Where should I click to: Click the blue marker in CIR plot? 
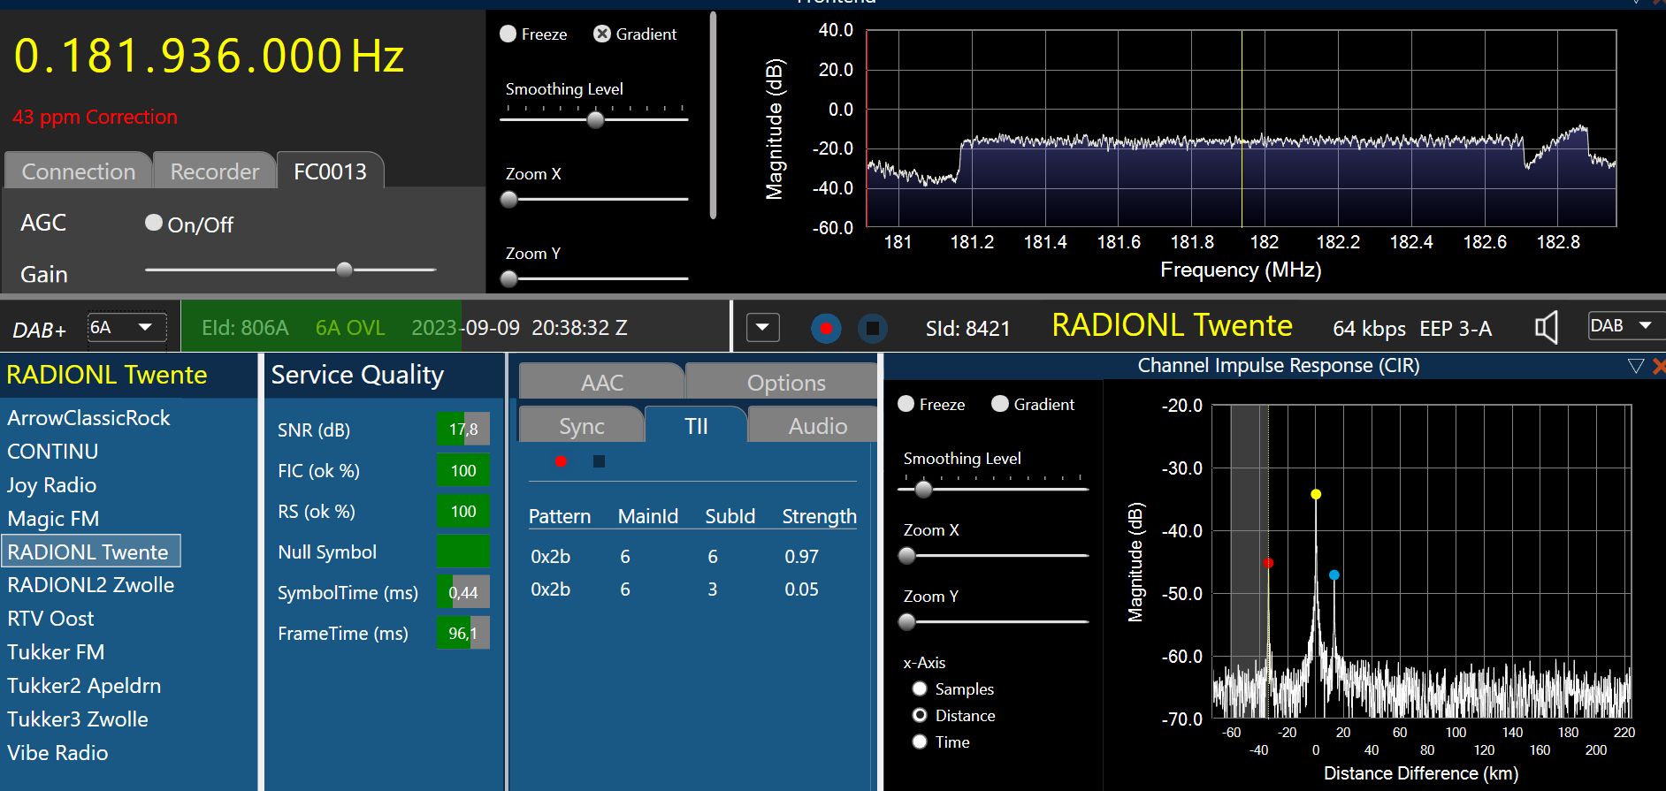(x=1334, y=575)
